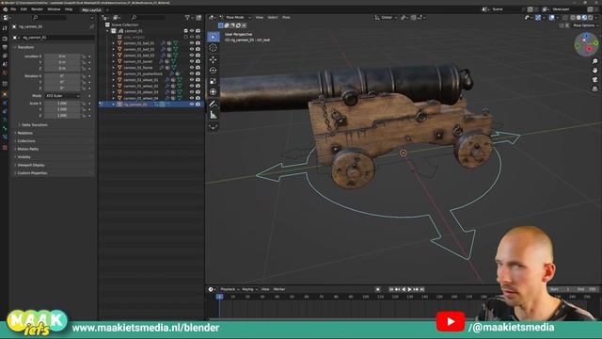Click the pan view hand icon
Viewport: 602px width, 339px height.
point(594,71)
